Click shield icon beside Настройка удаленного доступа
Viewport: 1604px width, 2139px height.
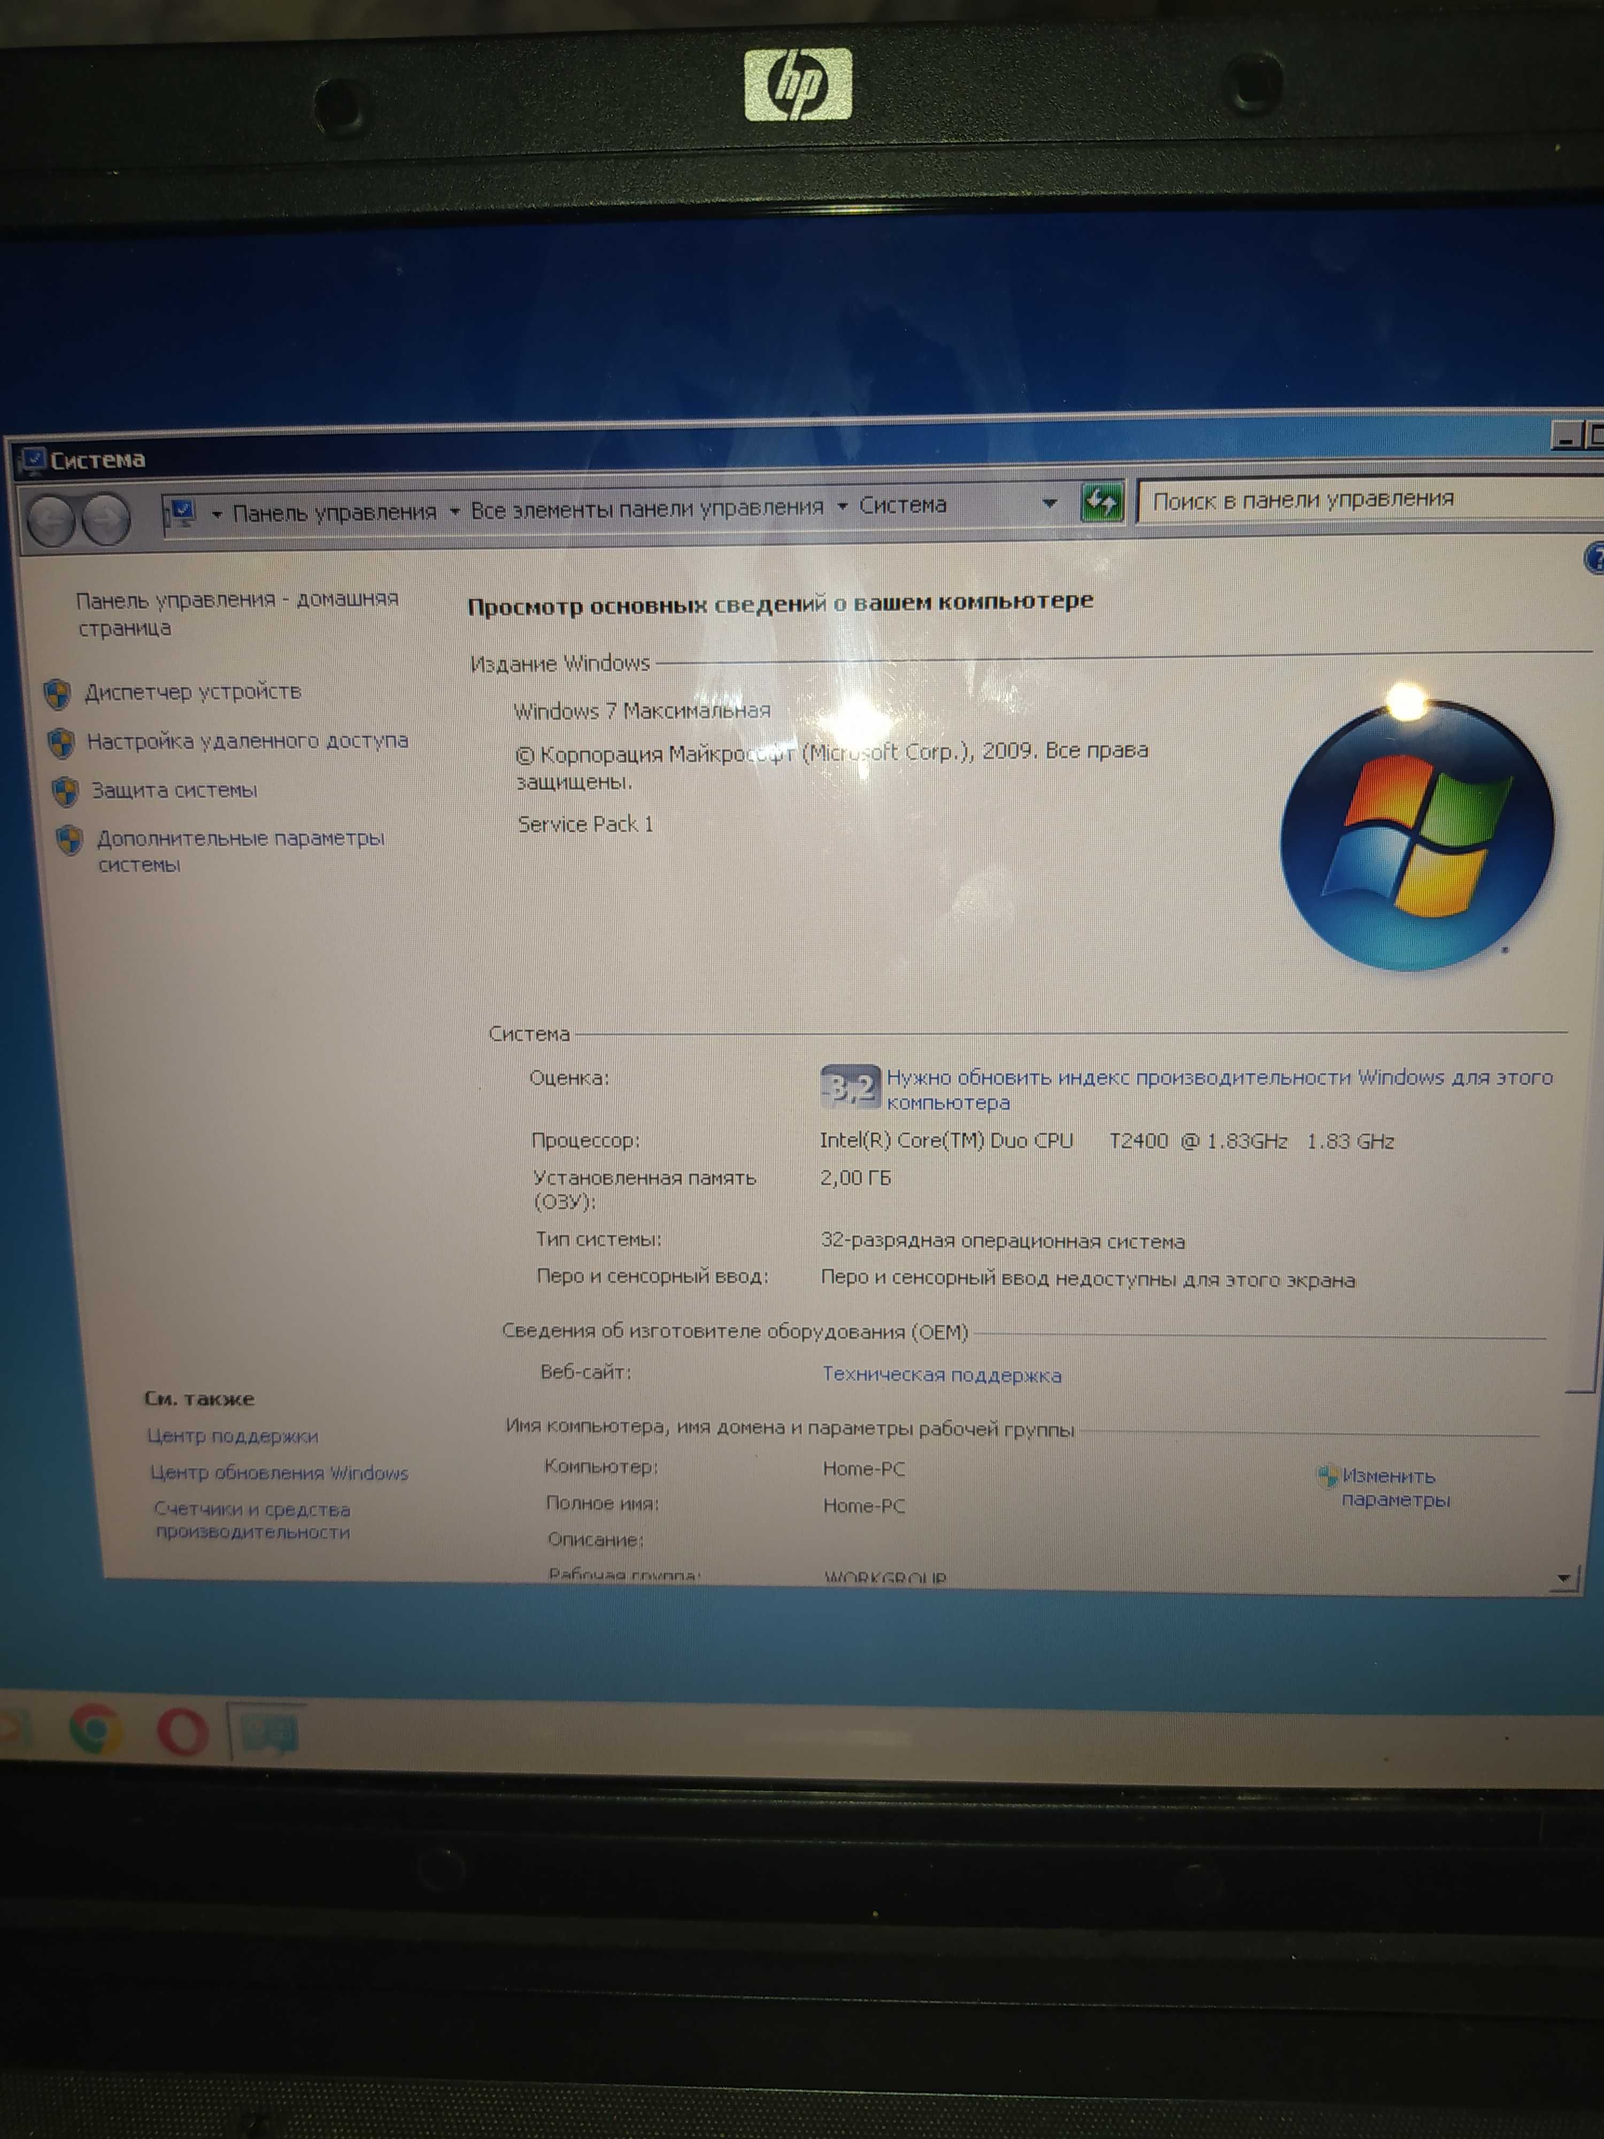tap(62, 743)
